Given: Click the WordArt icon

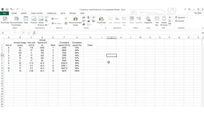Looking at the screenshot, I should click(170, 17).
